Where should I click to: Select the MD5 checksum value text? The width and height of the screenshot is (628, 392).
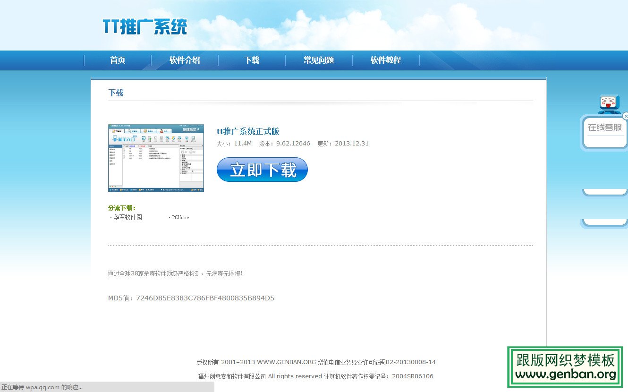click(x=204, y=298)
